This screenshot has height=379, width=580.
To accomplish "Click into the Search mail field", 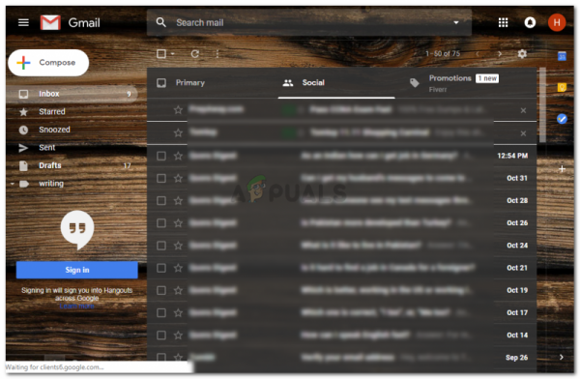I will point(309,22).
